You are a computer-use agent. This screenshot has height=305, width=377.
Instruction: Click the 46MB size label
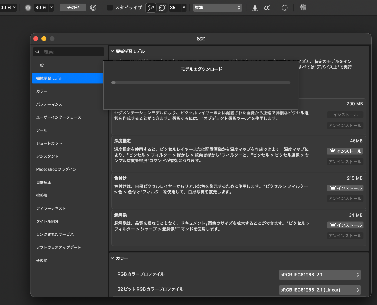tap(356, 141)
